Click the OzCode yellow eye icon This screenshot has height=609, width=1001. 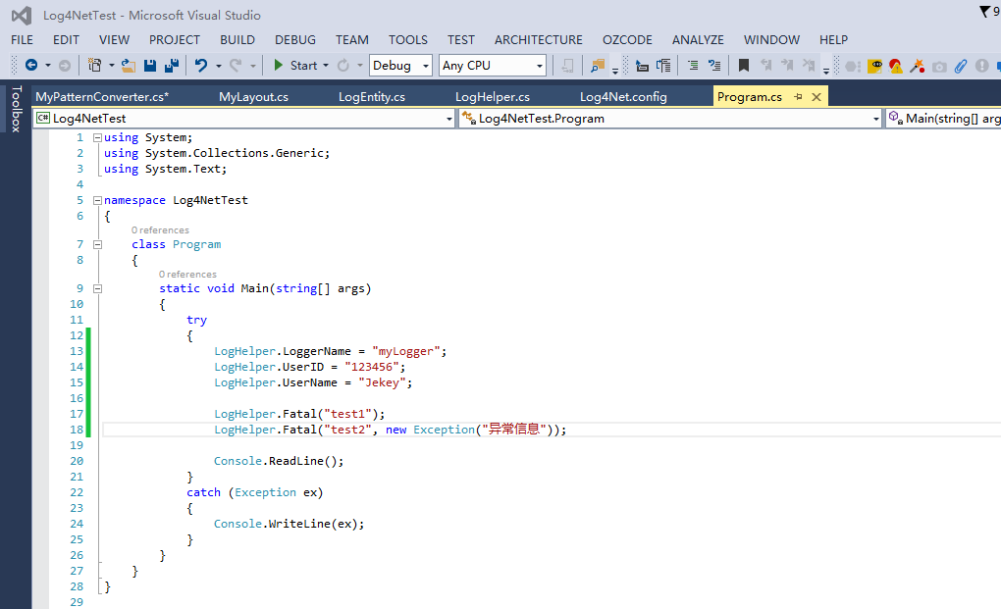pyautogui.click(x=875, y=66)
